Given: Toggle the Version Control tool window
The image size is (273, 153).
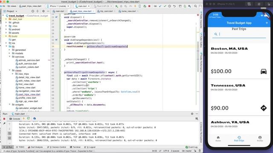Looking at the screenshot, I should pyautogui.click(x=57, y=147).
